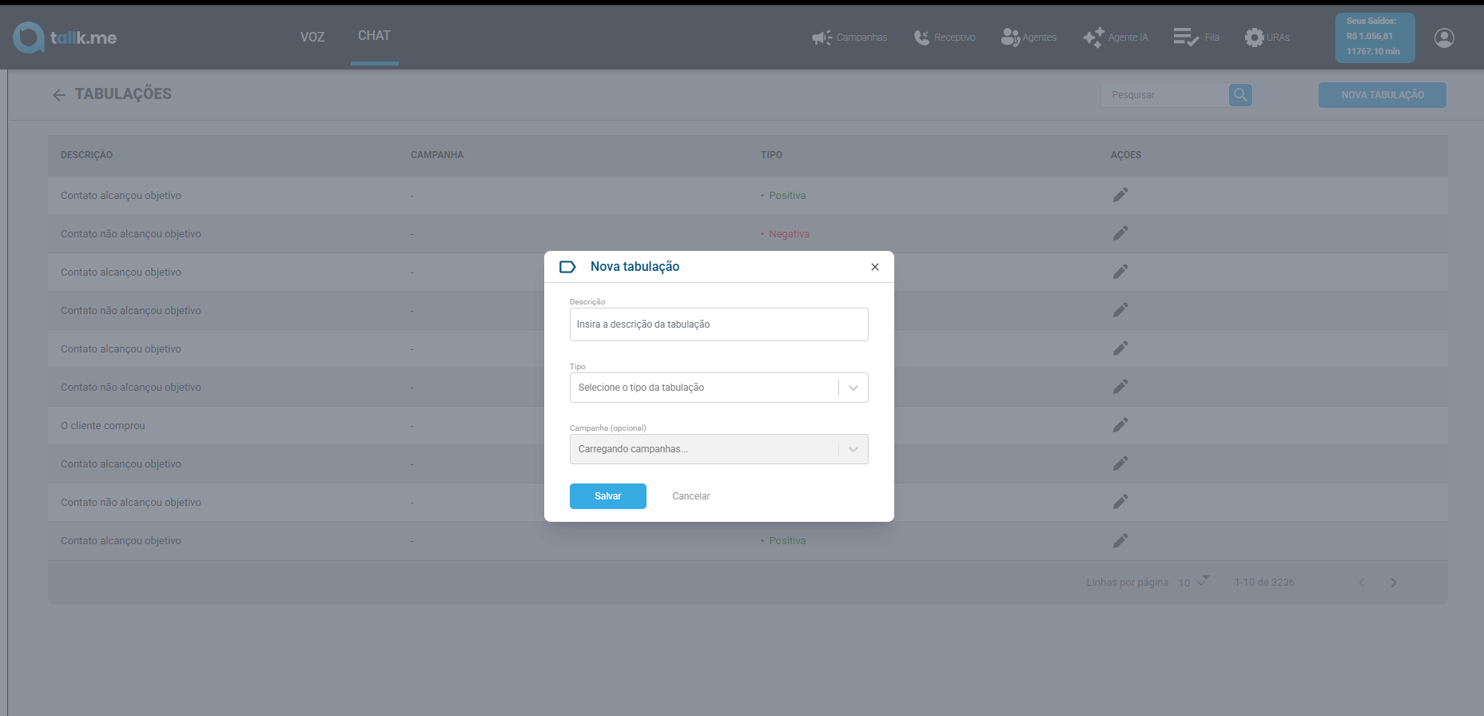Cancel the Nova tabulação dialog
This screenshot has height=716, width=1484.
[x=691, y=496]
